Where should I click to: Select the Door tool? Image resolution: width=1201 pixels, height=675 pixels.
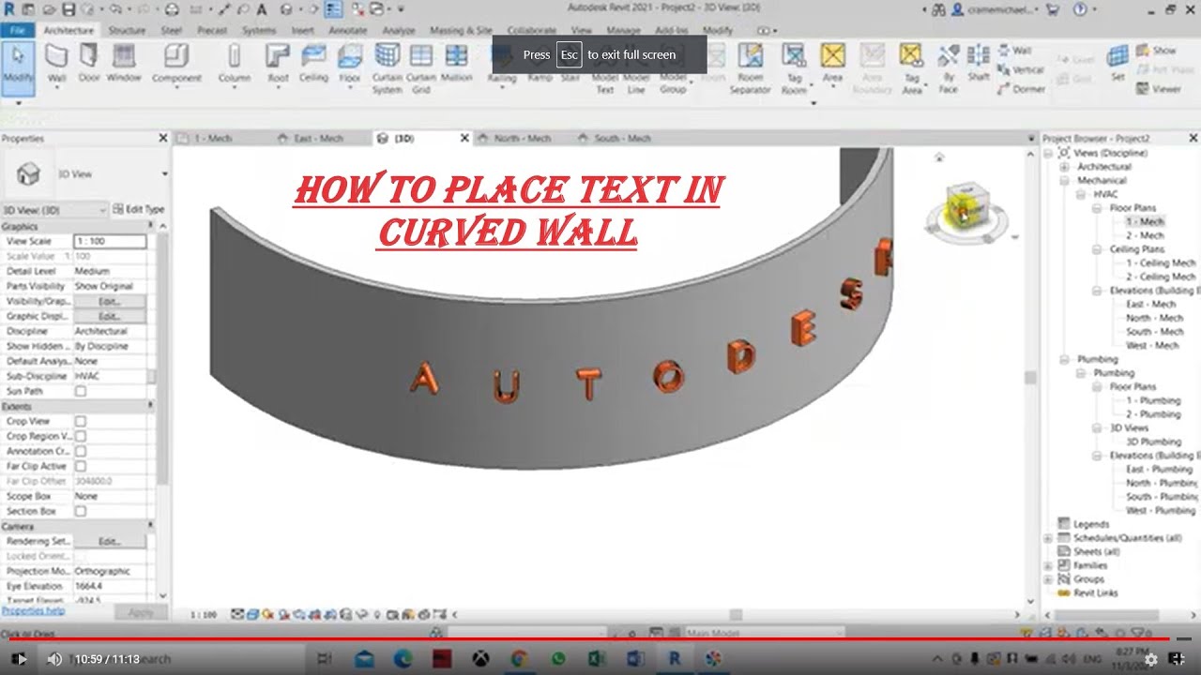(89, 63)
